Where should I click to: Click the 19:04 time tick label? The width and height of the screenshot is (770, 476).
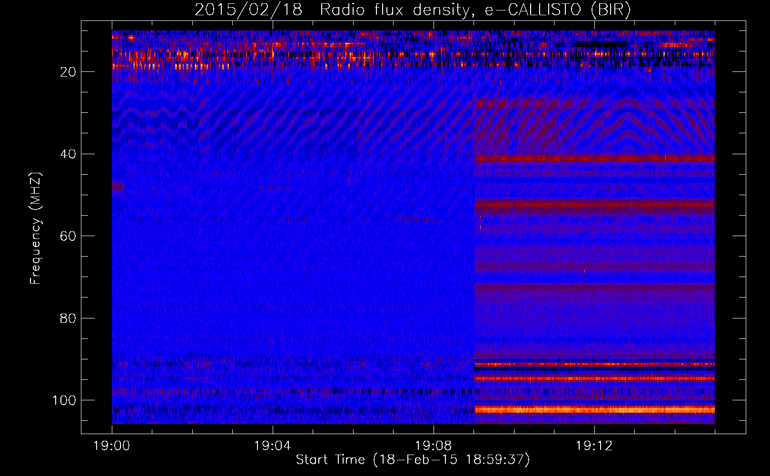click(272, 446)
